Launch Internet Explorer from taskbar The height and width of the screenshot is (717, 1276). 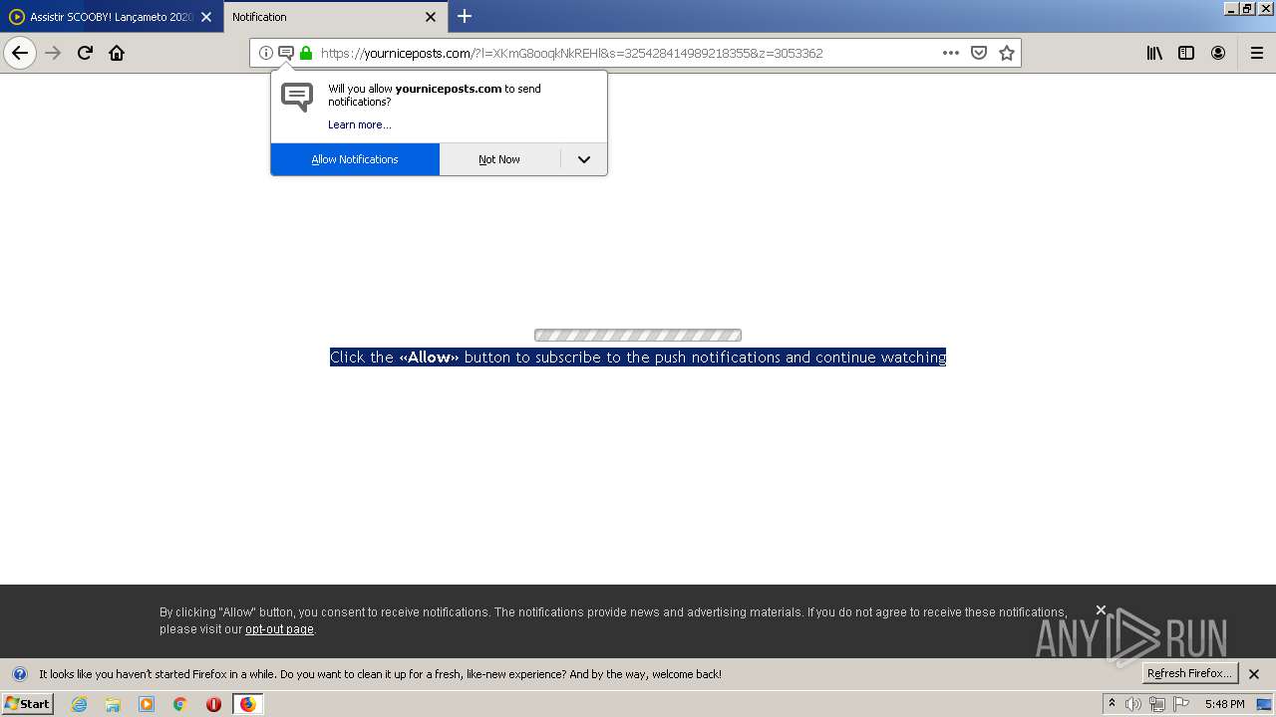(80, 704)
